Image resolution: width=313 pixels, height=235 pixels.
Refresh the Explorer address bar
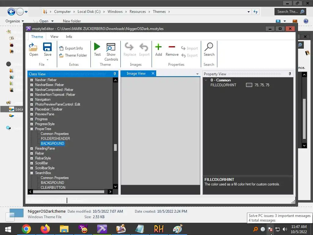click(256, 12)
